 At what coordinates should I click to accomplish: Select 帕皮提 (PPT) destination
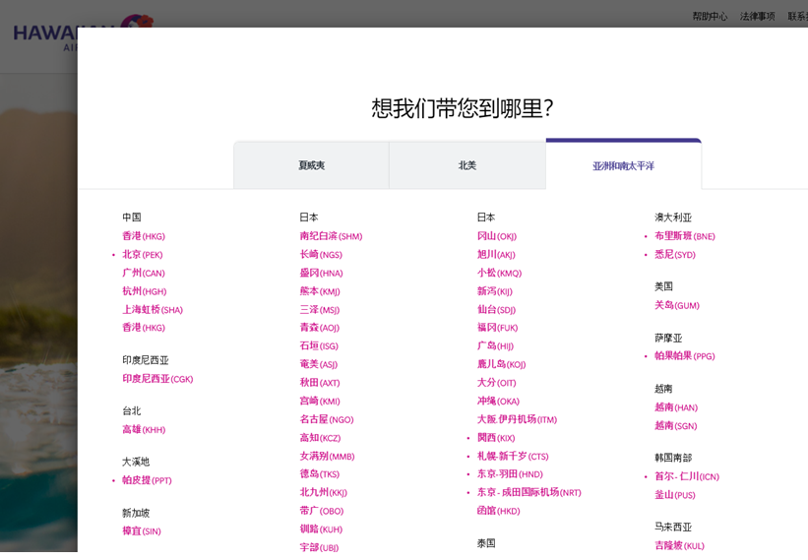click(x=147, y=480)
